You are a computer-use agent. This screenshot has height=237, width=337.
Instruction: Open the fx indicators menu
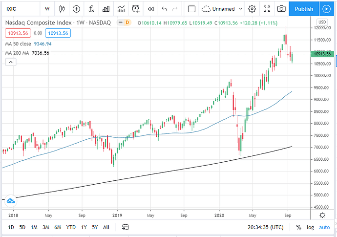tap(91, 9)
